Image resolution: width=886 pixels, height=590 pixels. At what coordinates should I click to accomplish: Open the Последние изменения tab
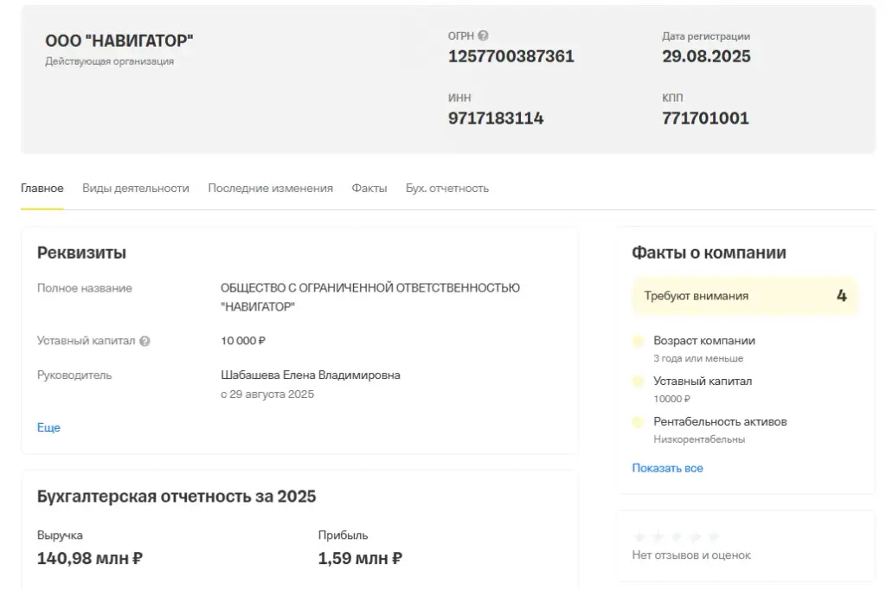click(x=270, y=189)
